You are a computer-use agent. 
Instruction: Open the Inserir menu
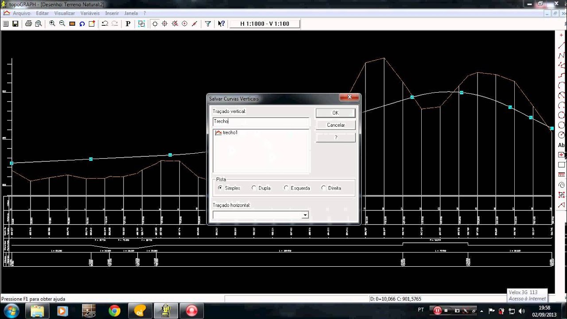pyautogui.click(x=112, y=13)
